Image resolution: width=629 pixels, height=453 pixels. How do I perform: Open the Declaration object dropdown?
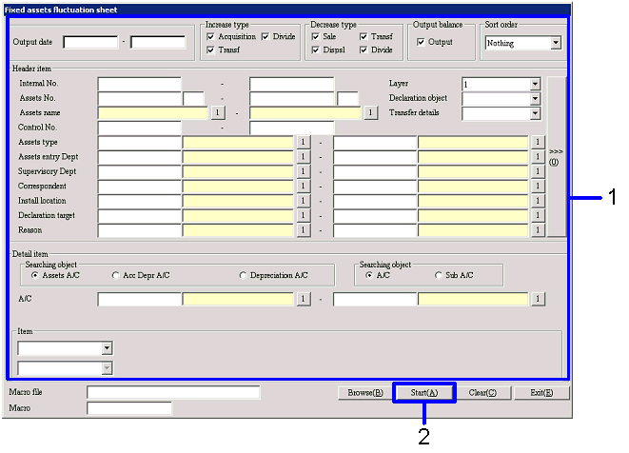[x=535, y=99]
